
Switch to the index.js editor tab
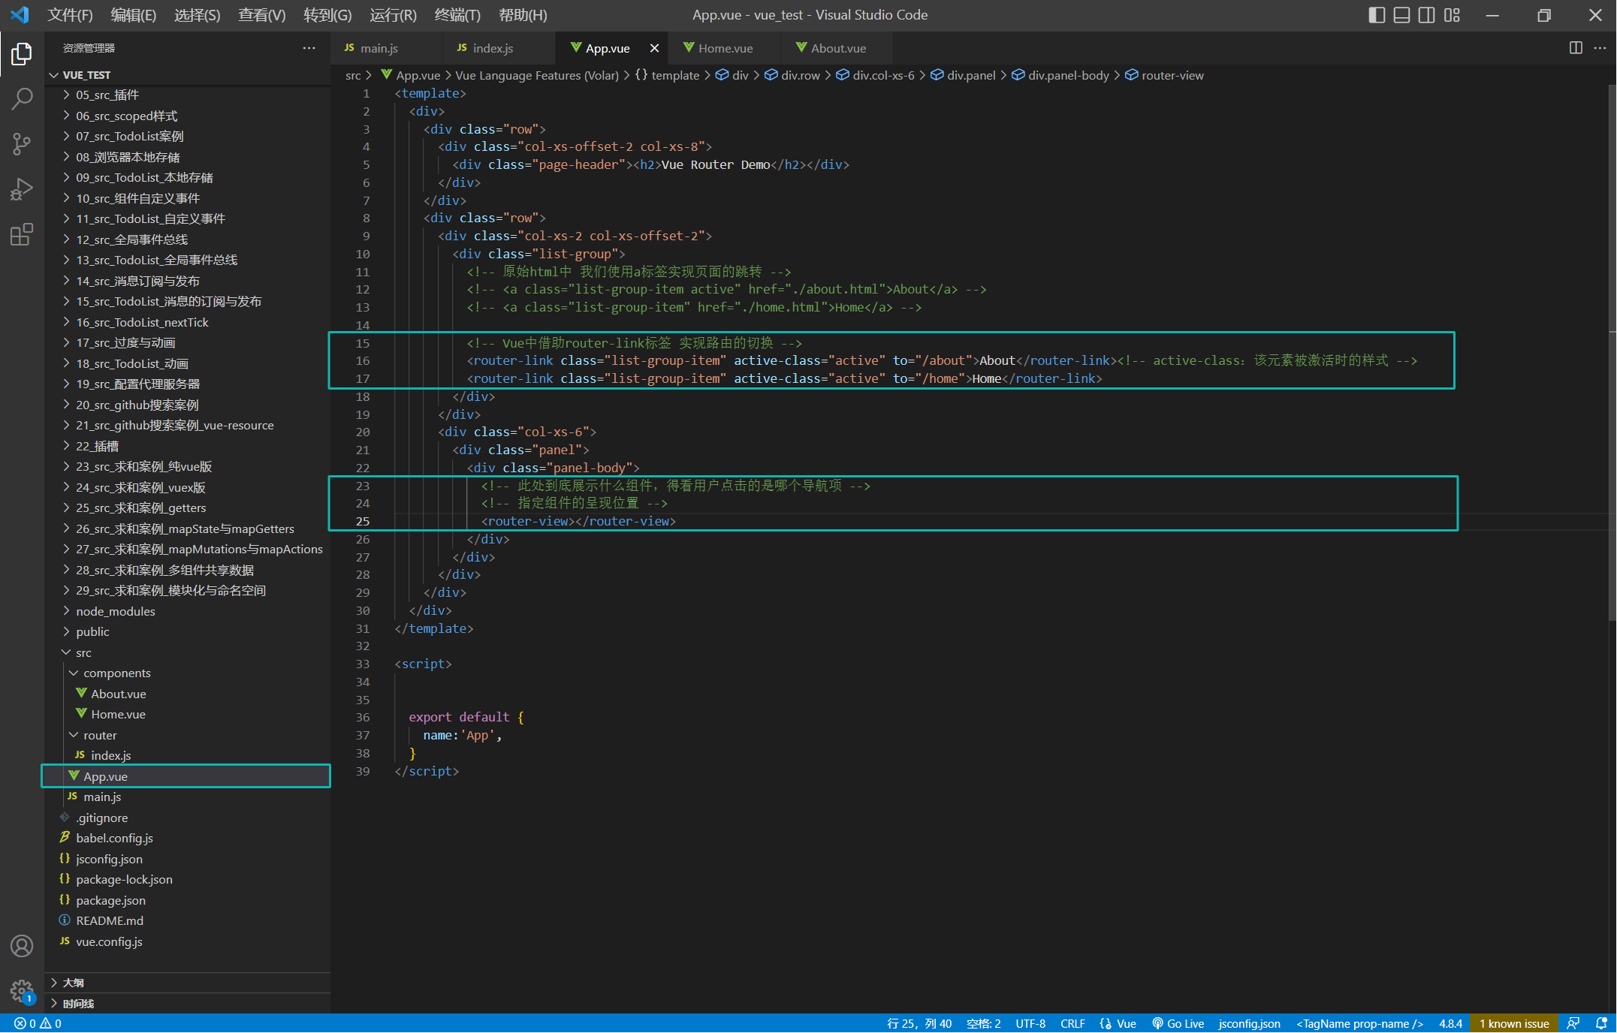tap(499, 48)
